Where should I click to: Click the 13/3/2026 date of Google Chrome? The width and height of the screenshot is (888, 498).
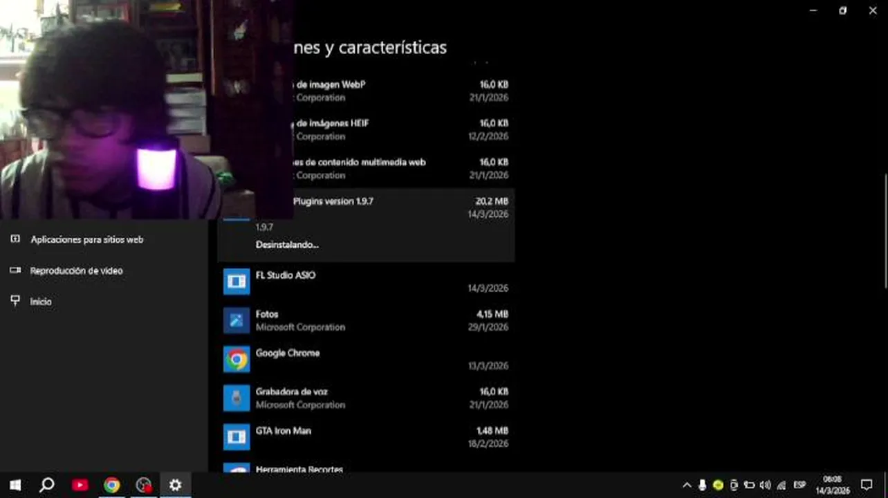click(488, 366)
